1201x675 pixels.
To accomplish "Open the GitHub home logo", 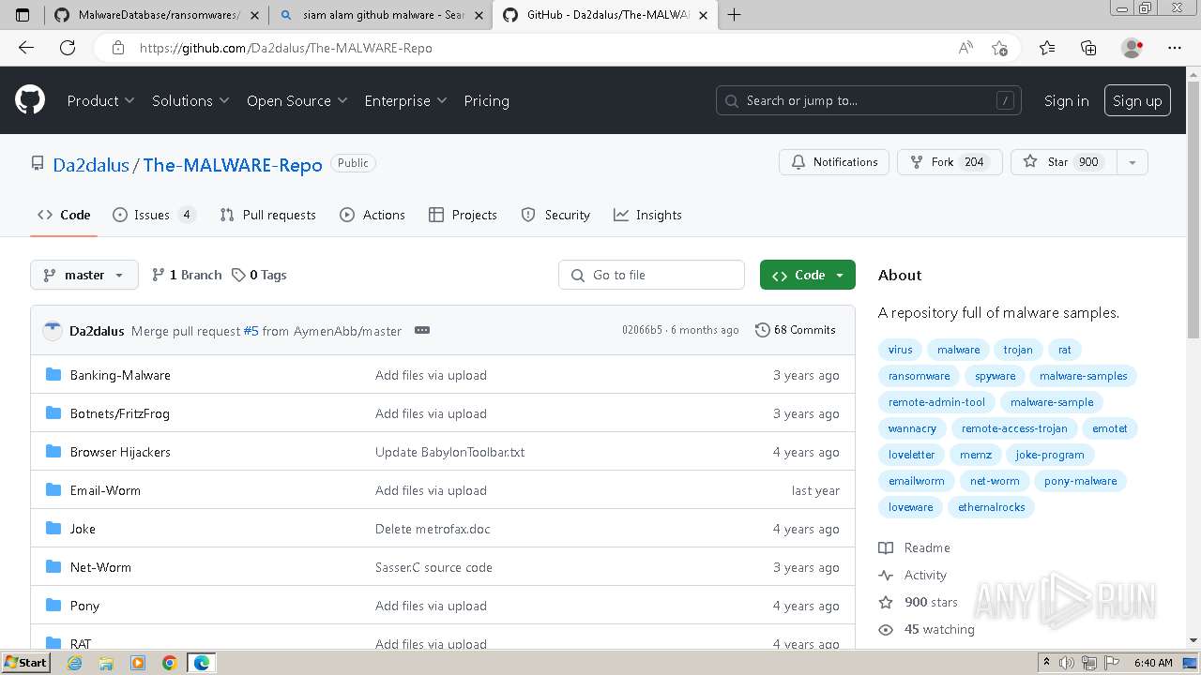I will pos(30,100).
